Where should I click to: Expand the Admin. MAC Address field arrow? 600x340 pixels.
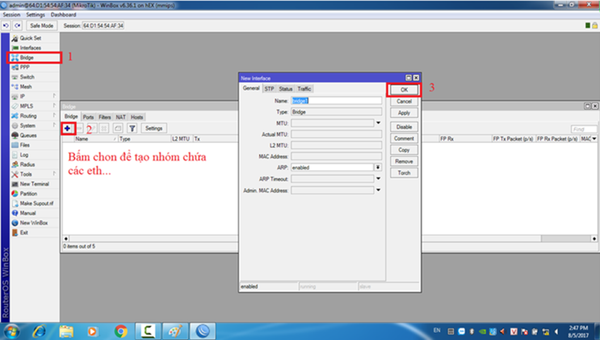379,190
